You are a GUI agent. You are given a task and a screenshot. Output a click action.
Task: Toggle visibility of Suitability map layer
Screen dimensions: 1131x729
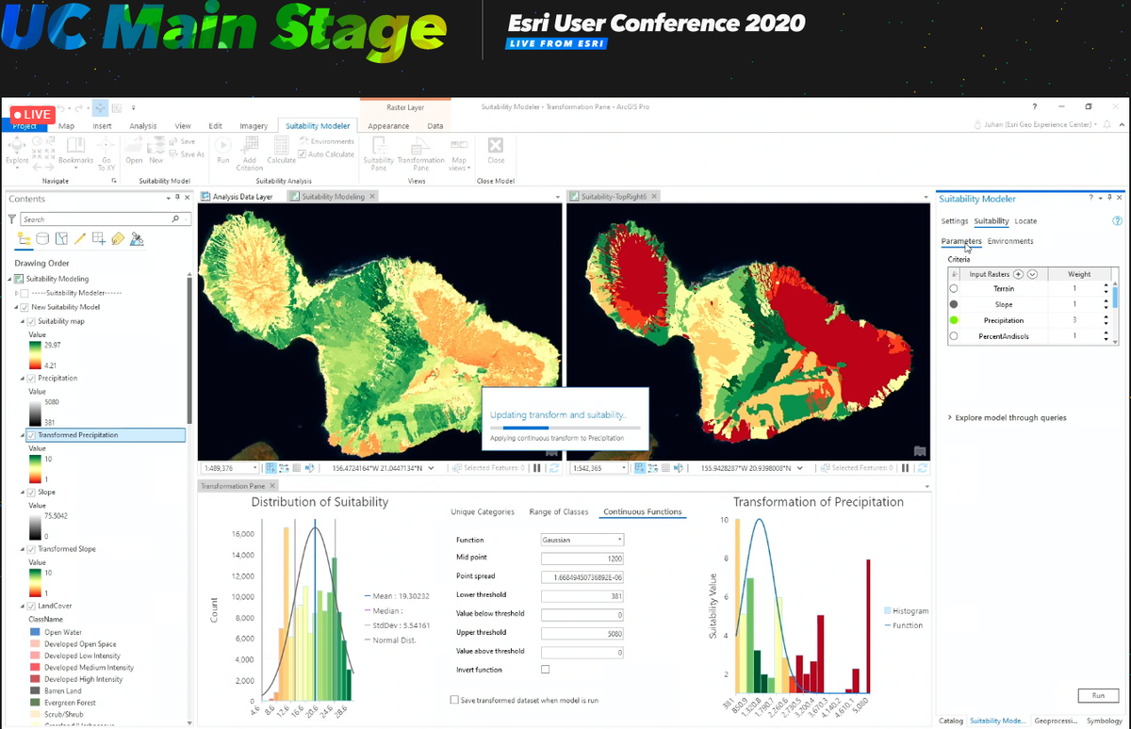[x=31, y=321]
